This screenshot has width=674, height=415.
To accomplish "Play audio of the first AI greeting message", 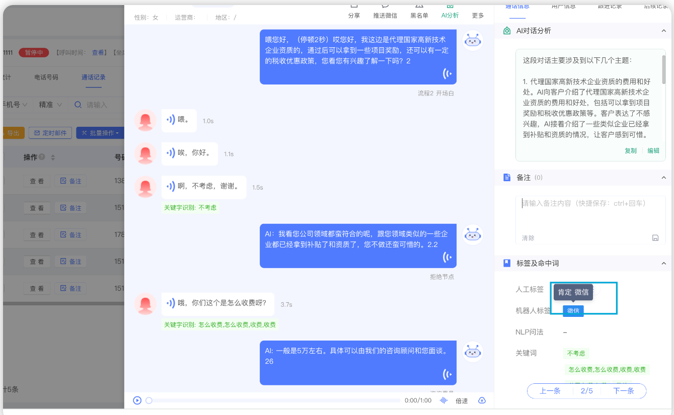I will pyautogui.click(x=447, y=74).
